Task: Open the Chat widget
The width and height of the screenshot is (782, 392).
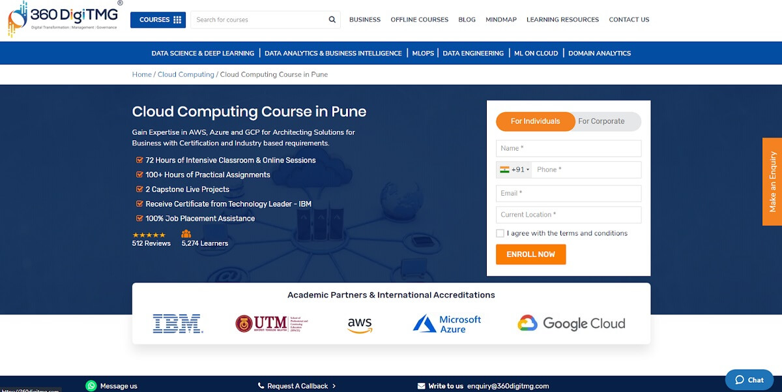Action: pyautogui.click(x=748, y=379)
